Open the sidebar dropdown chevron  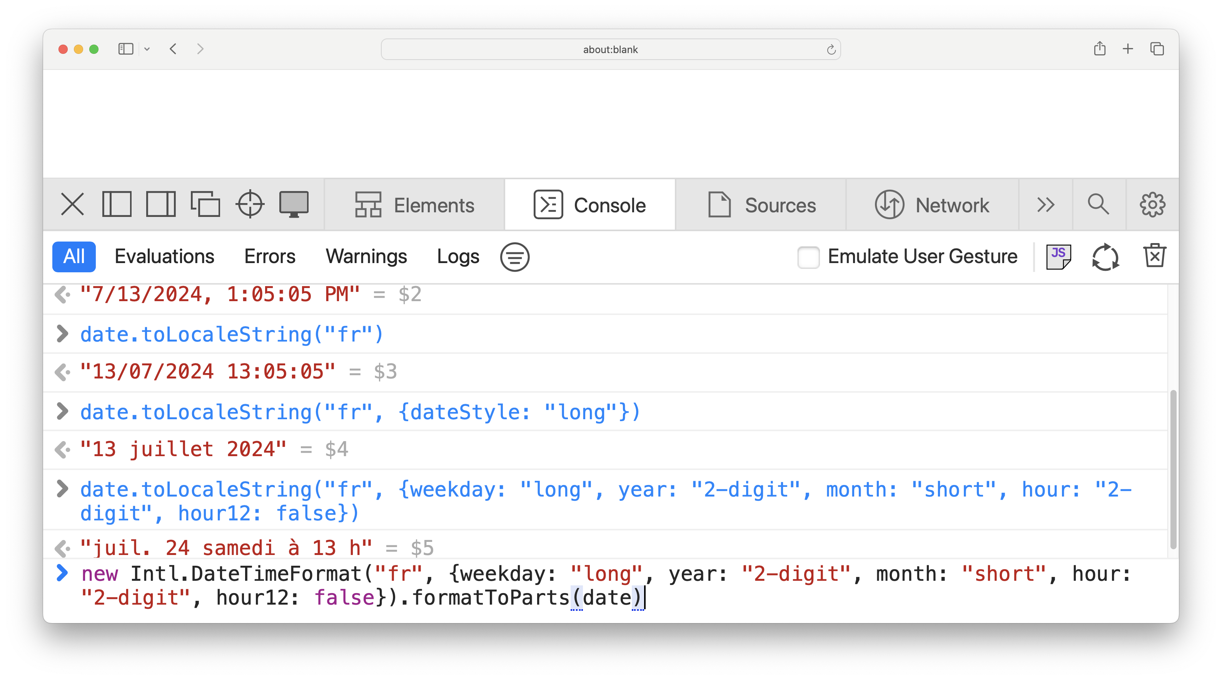pyautogui.click(x=147, y=49)
